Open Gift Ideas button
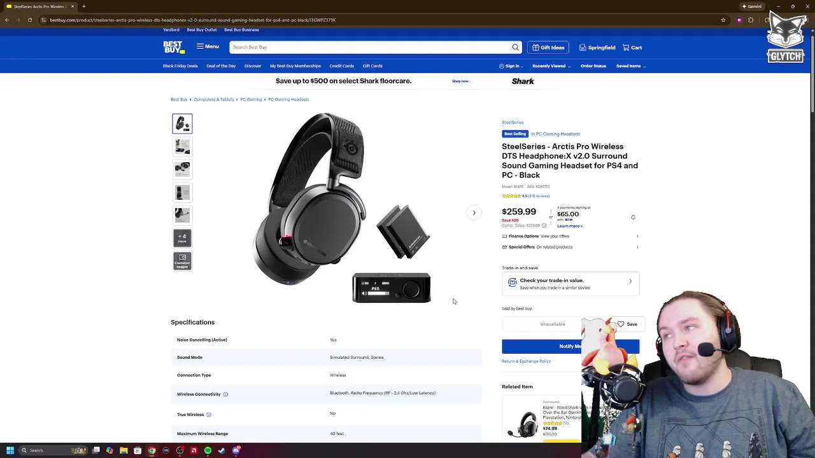Screen dimensions: 815x458 (x=548, y=48)
